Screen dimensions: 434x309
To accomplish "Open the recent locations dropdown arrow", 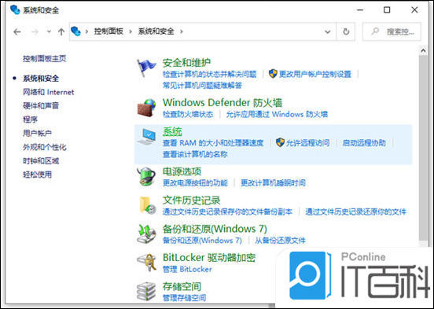I will (49, 31).
